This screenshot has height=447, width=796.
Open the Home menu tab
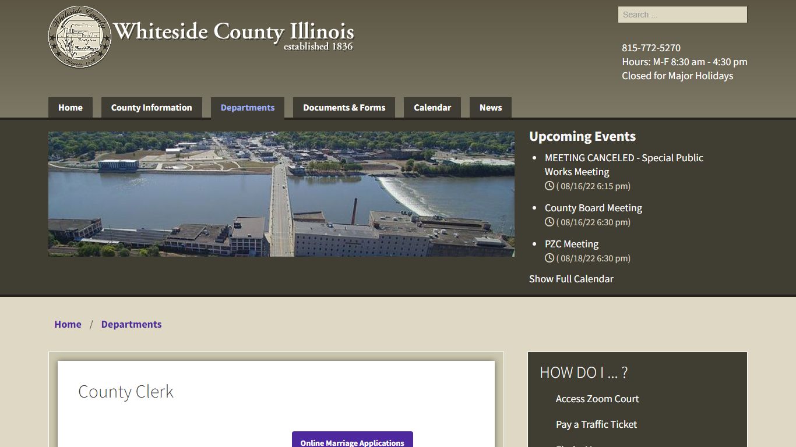click(71, 108)
